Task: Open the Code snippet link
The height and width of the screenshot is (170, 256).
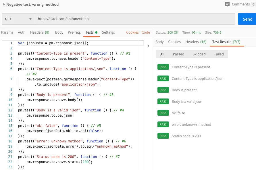Action: point(146,32)
